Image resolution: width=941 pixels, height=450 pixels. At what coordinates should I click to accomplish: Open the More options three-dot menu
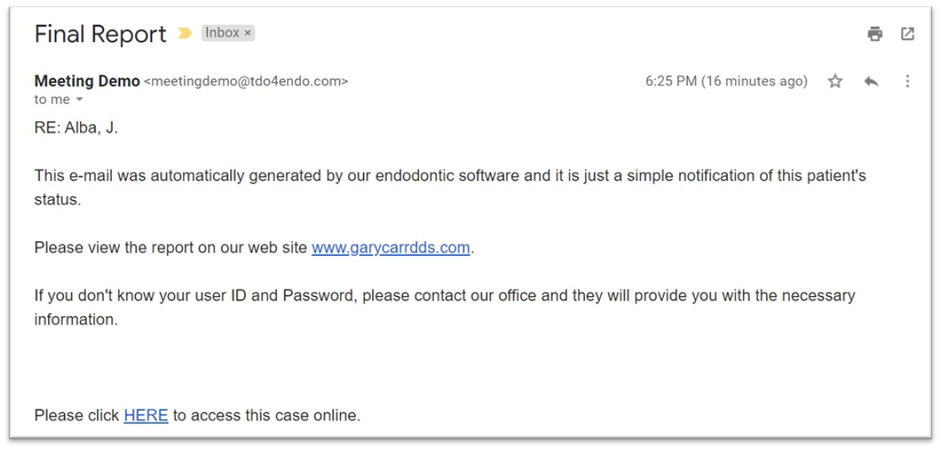tap(907, 81)
